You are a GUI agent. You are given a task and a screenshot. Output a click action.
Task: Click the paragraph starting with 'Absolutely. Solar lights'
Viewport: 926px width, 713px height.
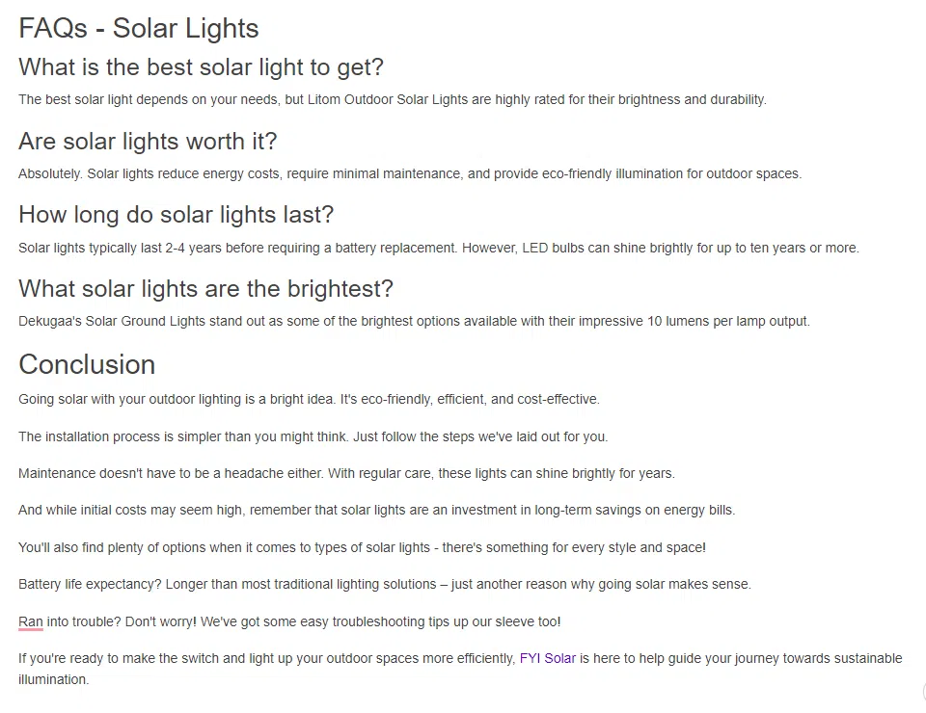(x=409, y=174)
